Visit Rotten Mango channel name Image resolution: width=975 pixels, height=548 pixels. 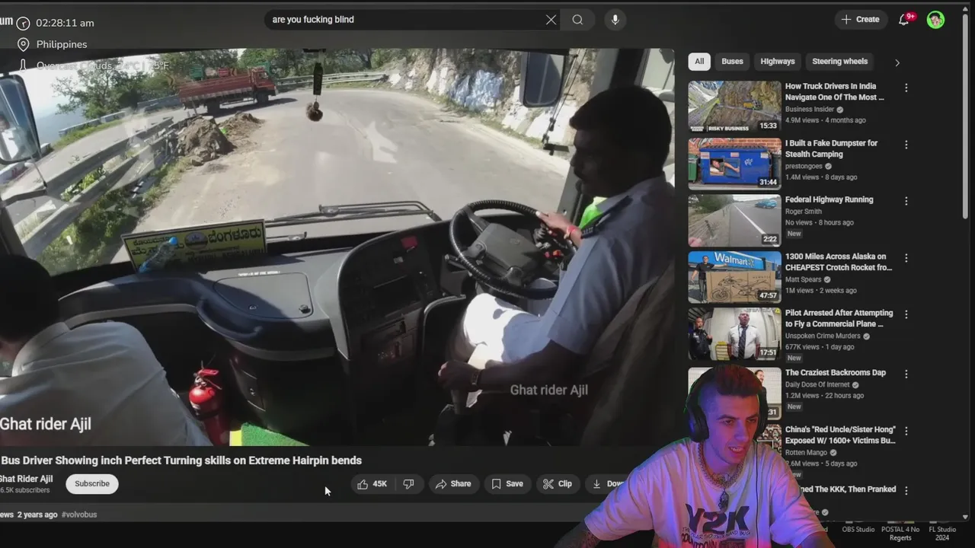tap(806, 452)
